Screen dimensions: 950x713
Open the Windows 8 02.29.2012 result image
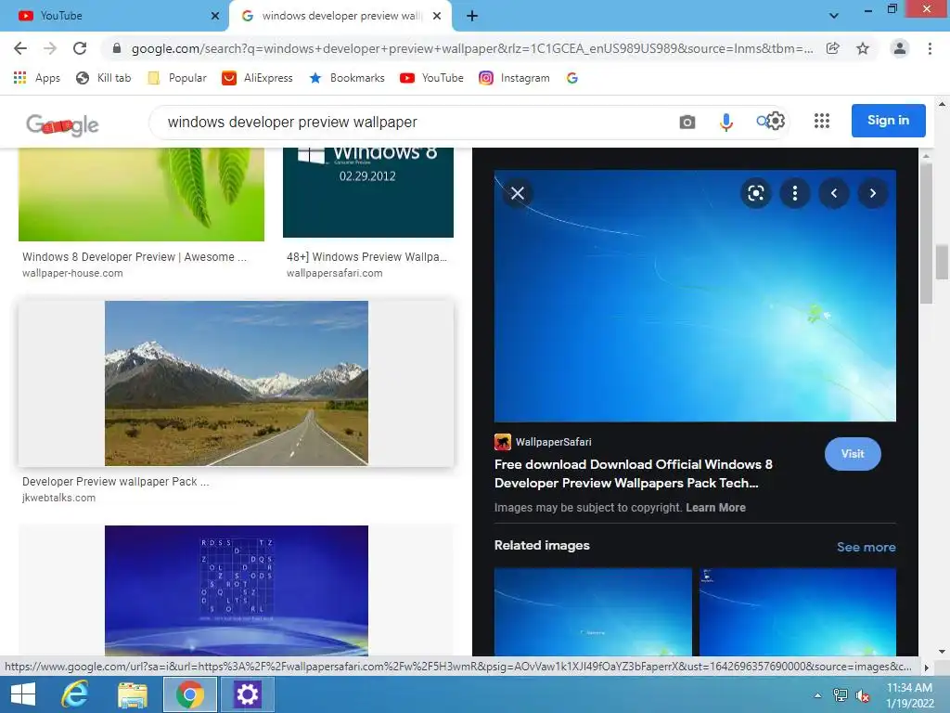point(367,192)
